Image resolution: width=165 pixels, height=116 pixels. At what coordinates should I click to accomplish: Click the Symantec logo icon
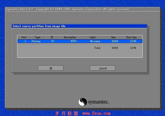coord(82,102)
